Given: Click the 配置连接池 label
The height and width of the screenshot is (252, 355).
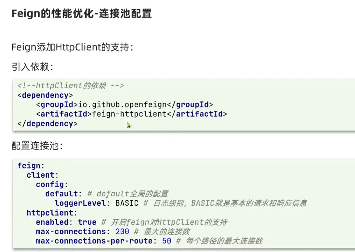Looking at the screenshot, I should tap(37, 146).
